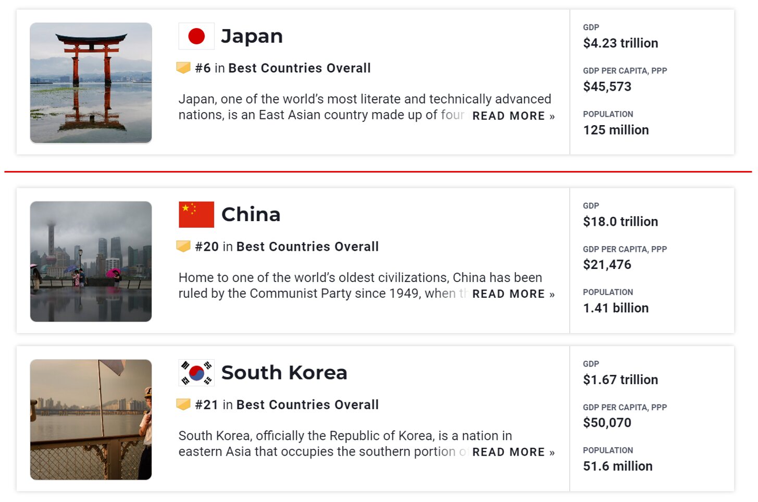Expand Japan description with Read More

tap(513, 116)
